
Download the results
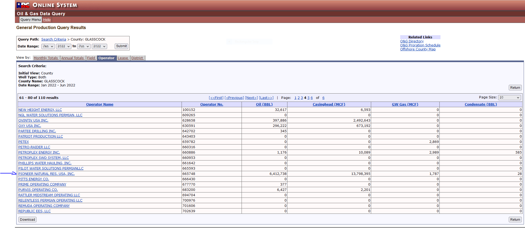[x=27, y=220]
